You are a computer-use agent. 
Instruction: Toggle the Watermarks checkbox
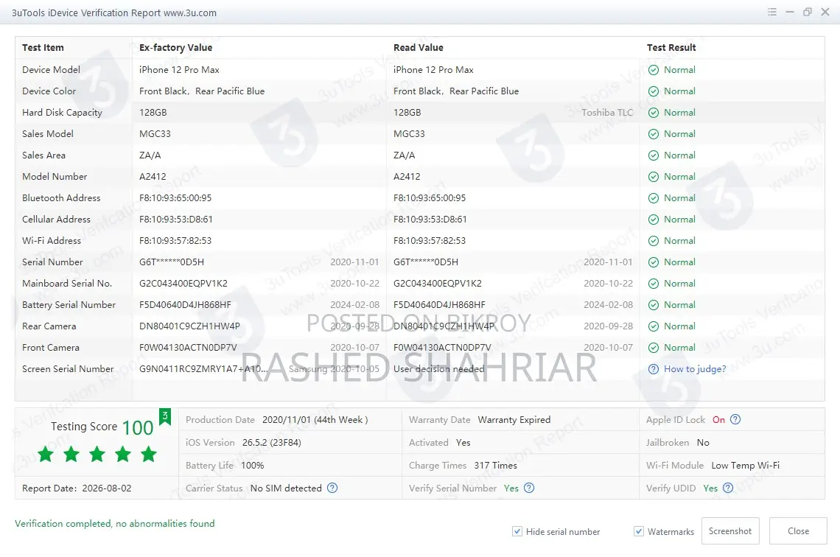[639, 531]
